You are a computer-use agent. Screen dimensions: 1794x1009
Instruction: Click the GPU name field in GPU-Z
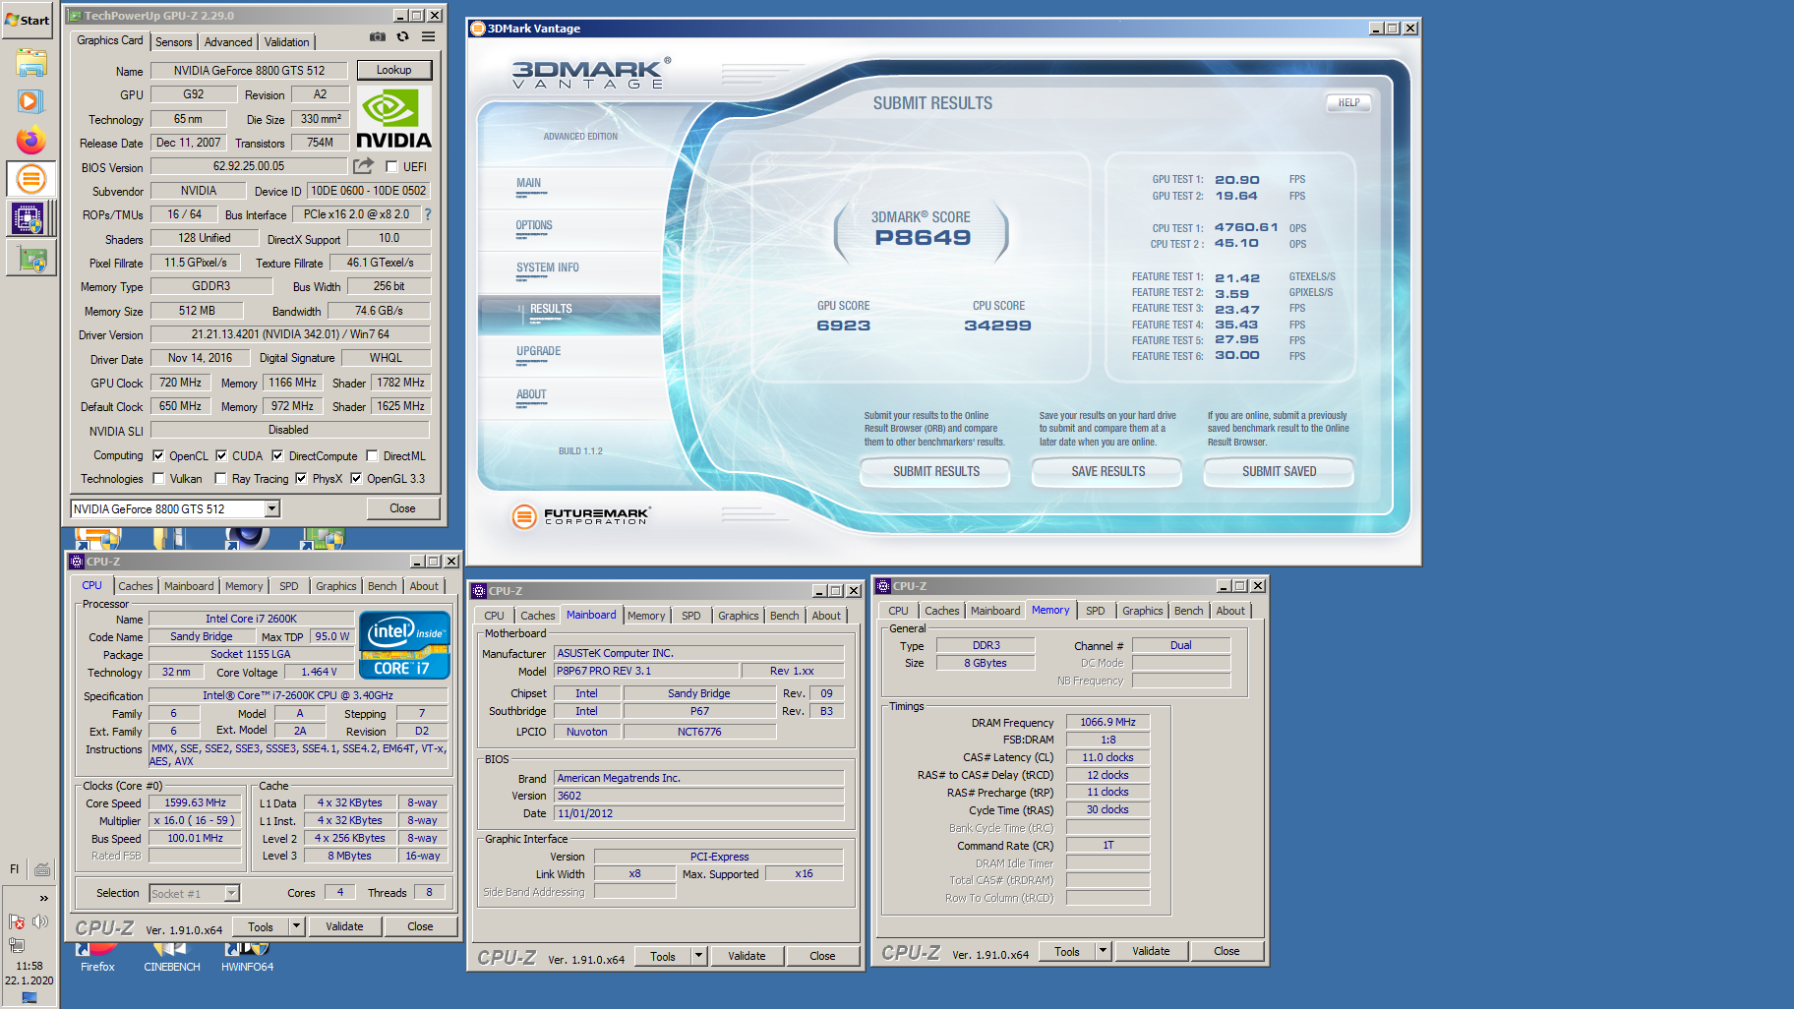click(x=249, y=71)
